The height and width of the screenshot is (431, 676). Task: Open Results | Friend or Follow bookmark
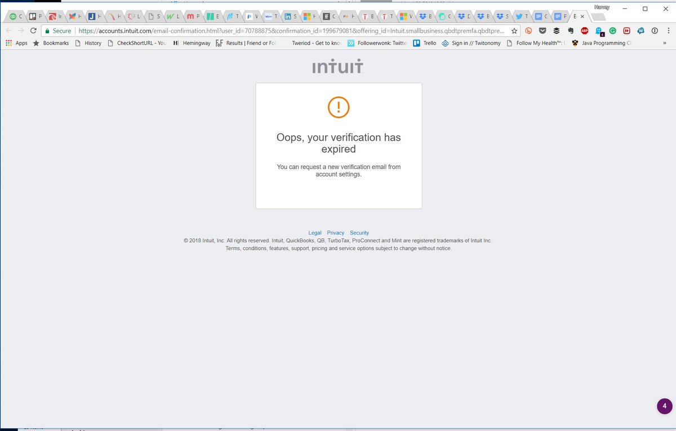246,43
